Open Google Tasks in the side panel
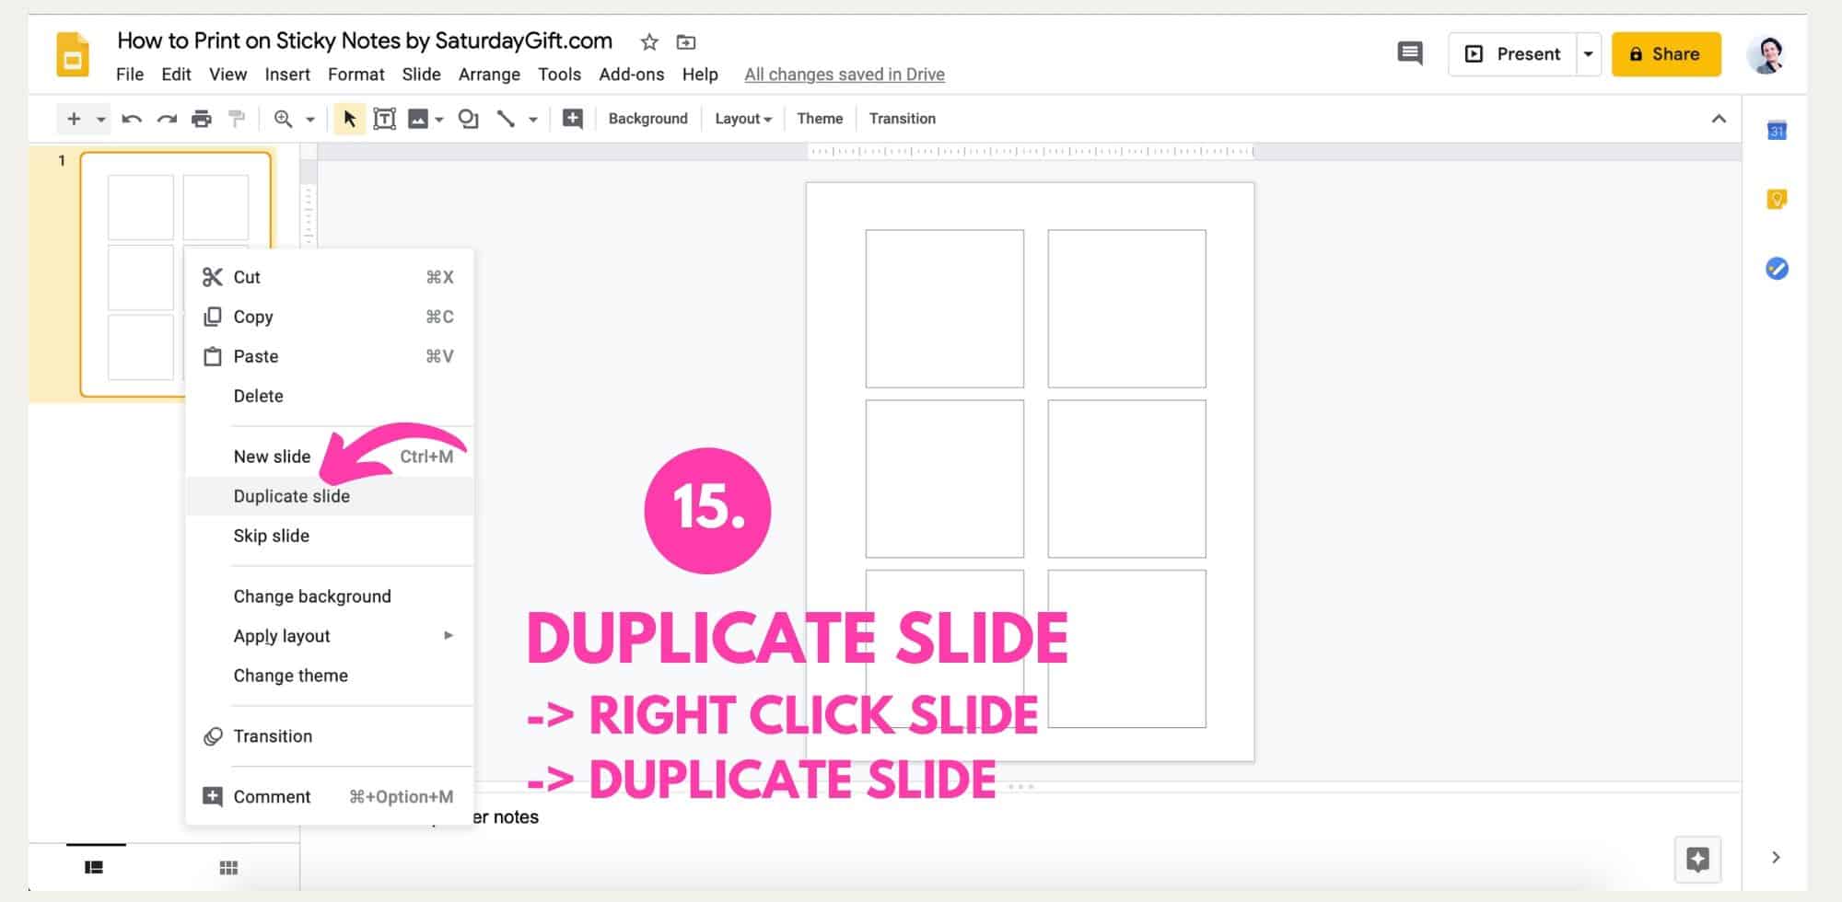This screenshot has width=1842, height=902. [1776, 269]
